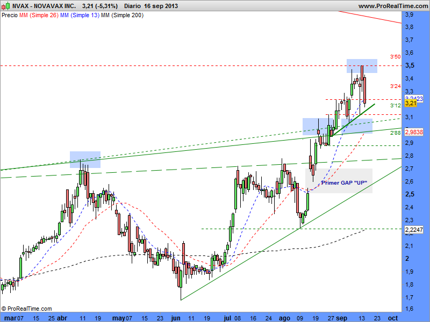The height and width of the screenshot is (322, 430).
Task: Click the Precio legend label
Action: pyautogui.click(x=10, y=16)
